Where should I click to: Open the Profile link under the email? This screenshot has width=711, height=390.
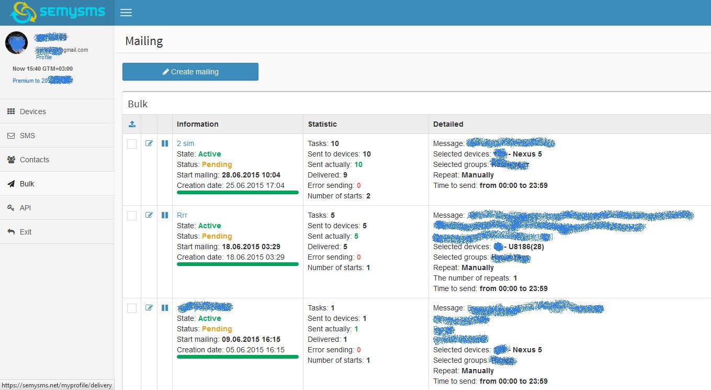click(44, 57)
